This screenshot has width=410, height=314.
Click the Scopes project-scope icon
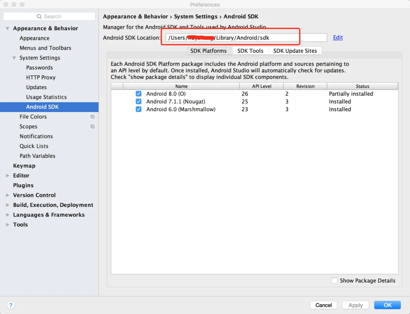(x=93, y=127)
